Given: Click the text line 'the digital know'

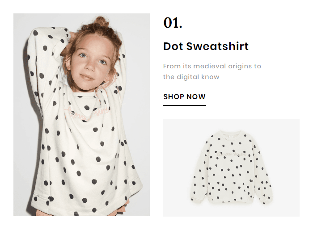Looking at the screenshot, I should 191,77.
